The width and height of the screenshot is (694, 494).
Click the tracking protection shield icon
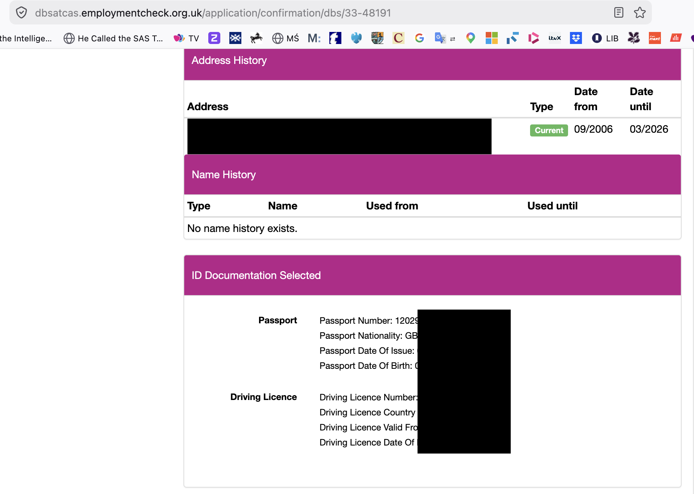point(21,13)
